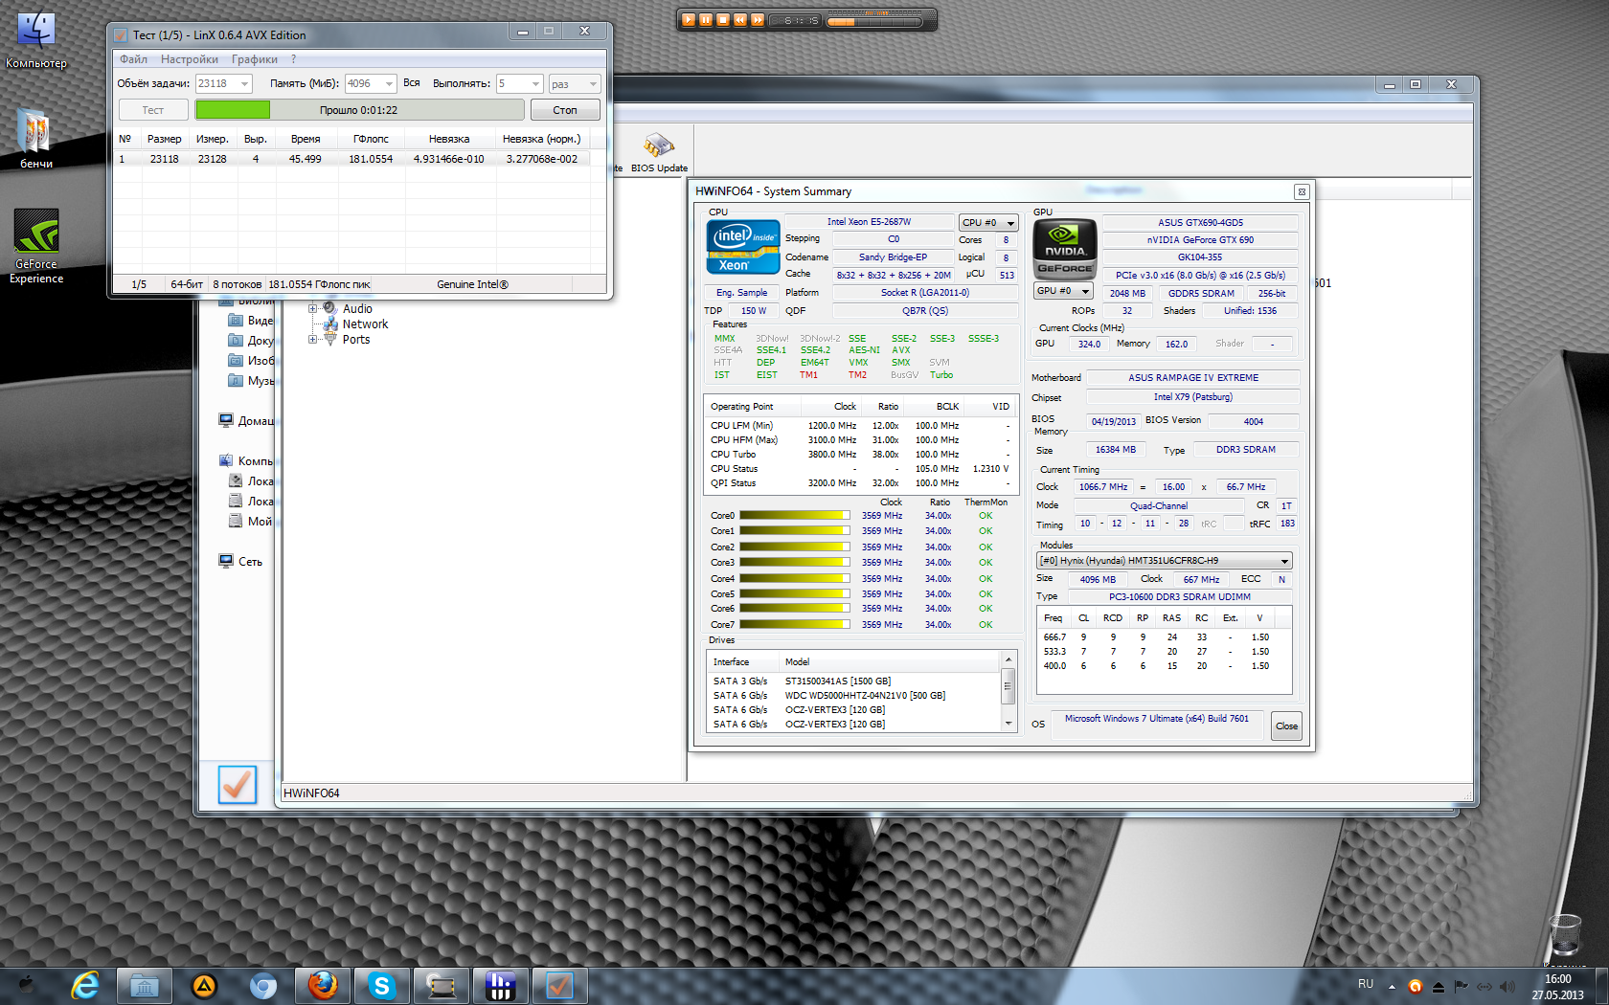The width and height of the screenshot is (1609, 1005).
Task: Open AIMP player from the taskbar
Action: (204, 986)
